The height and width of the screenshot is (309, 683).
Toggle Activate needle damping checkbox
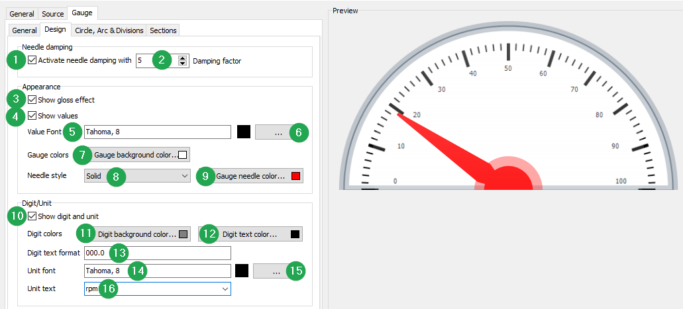coord(32,60)
